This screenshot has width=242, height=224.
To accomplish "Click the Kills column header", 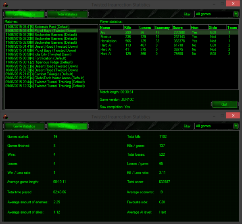I will click(x=131, y=27).
